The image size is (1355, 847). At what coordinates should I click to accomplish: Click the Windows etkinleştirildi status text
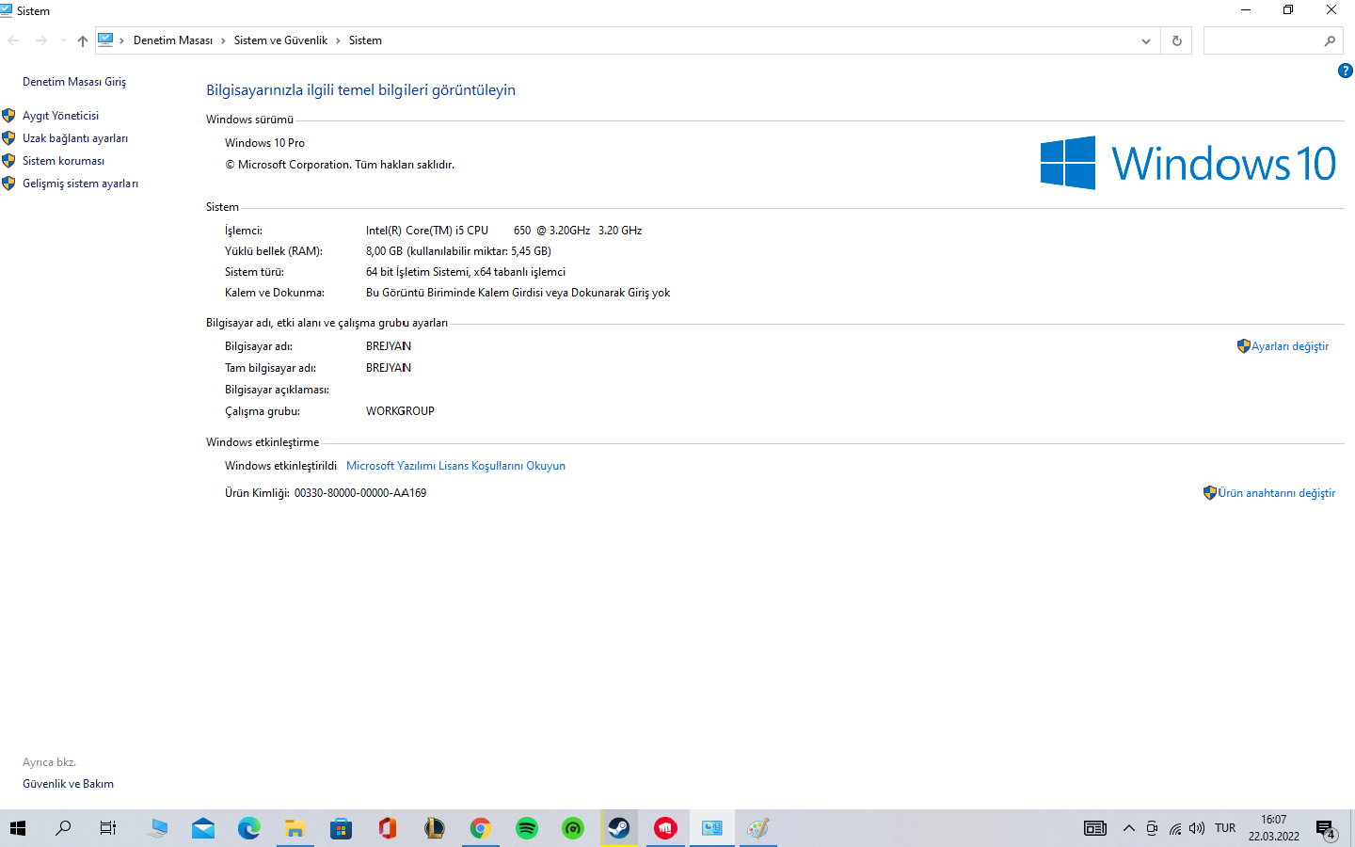280,466
